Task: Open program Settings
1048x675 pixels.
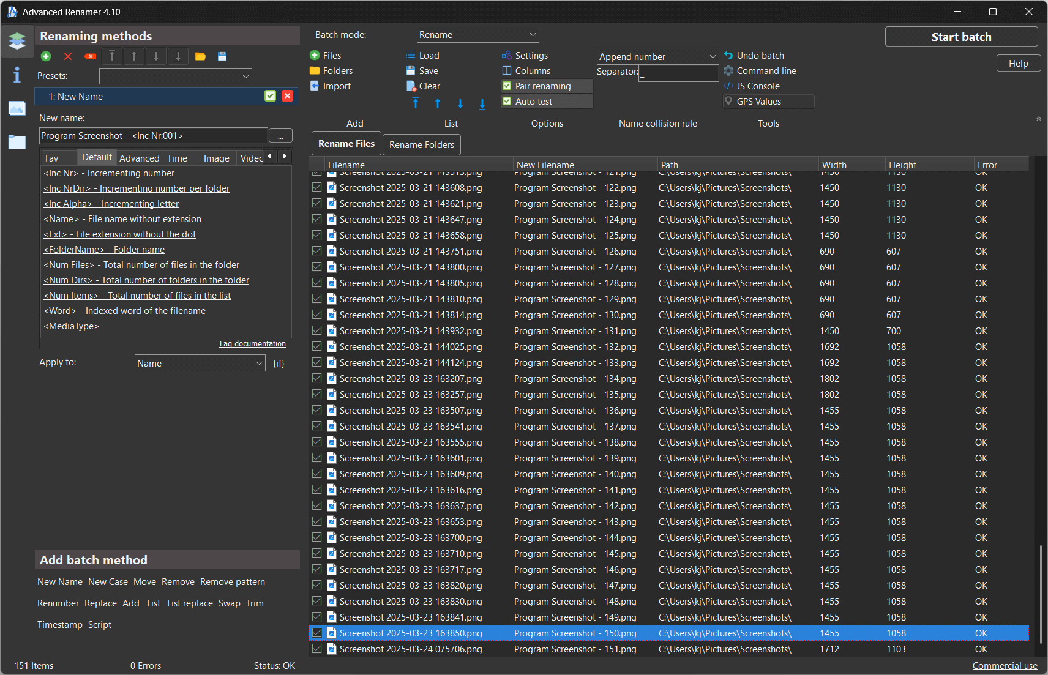Action: [x=525, y=56]
